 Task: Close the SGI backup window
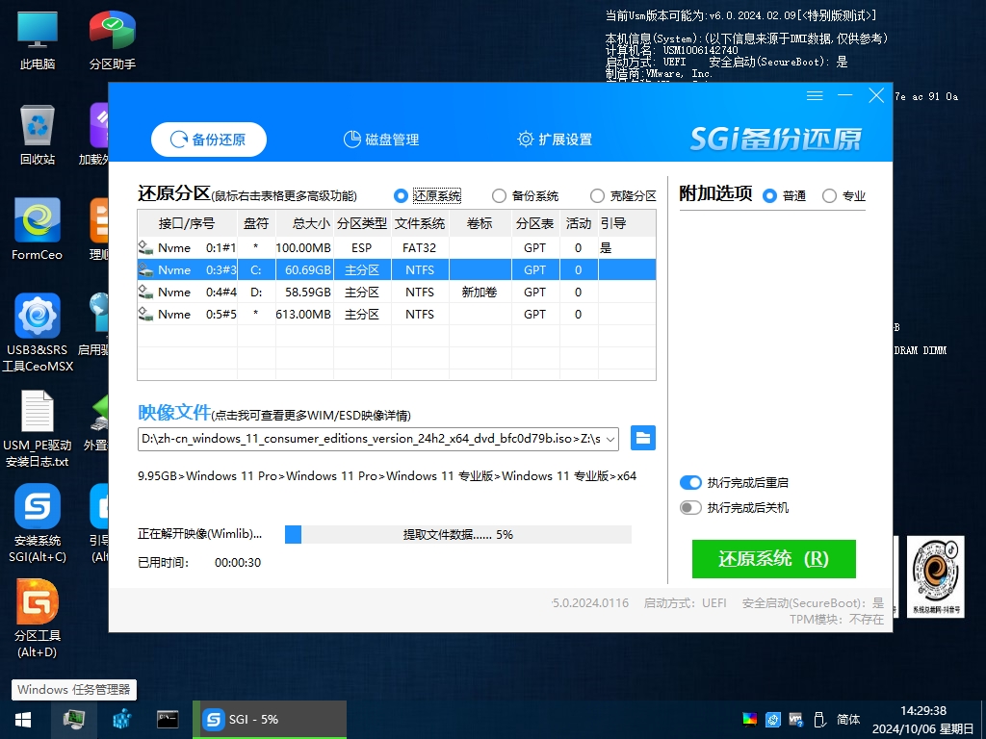tap(876, 95)
